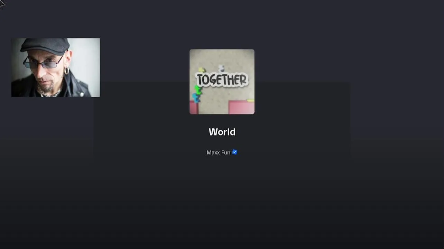Click the TOGETHER game thumbnail
This screenshot has height=249, width=444.
222,82
